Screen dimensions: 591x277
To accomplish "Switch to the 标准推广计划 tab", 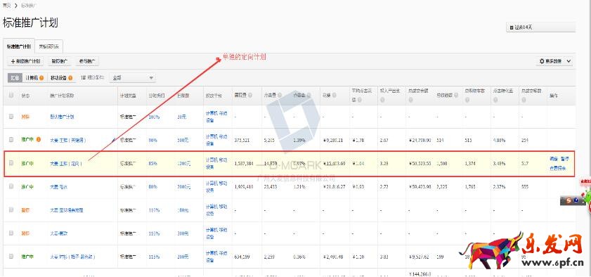I will [x=19, y=46].
